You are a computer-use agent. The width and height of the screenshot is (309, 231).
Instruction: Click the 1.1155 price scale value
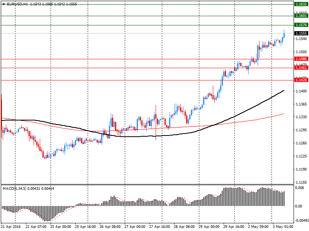coord(301,182)
